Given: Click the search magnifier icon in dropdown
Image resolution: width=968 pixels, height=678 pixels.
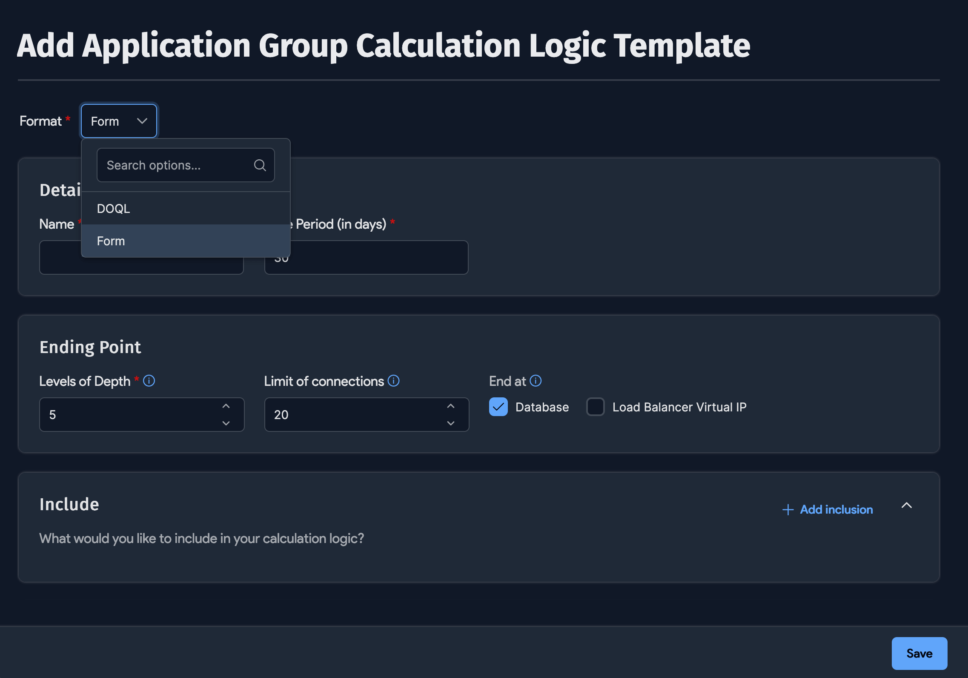Looking at the screenshot, I should [260, 165].
